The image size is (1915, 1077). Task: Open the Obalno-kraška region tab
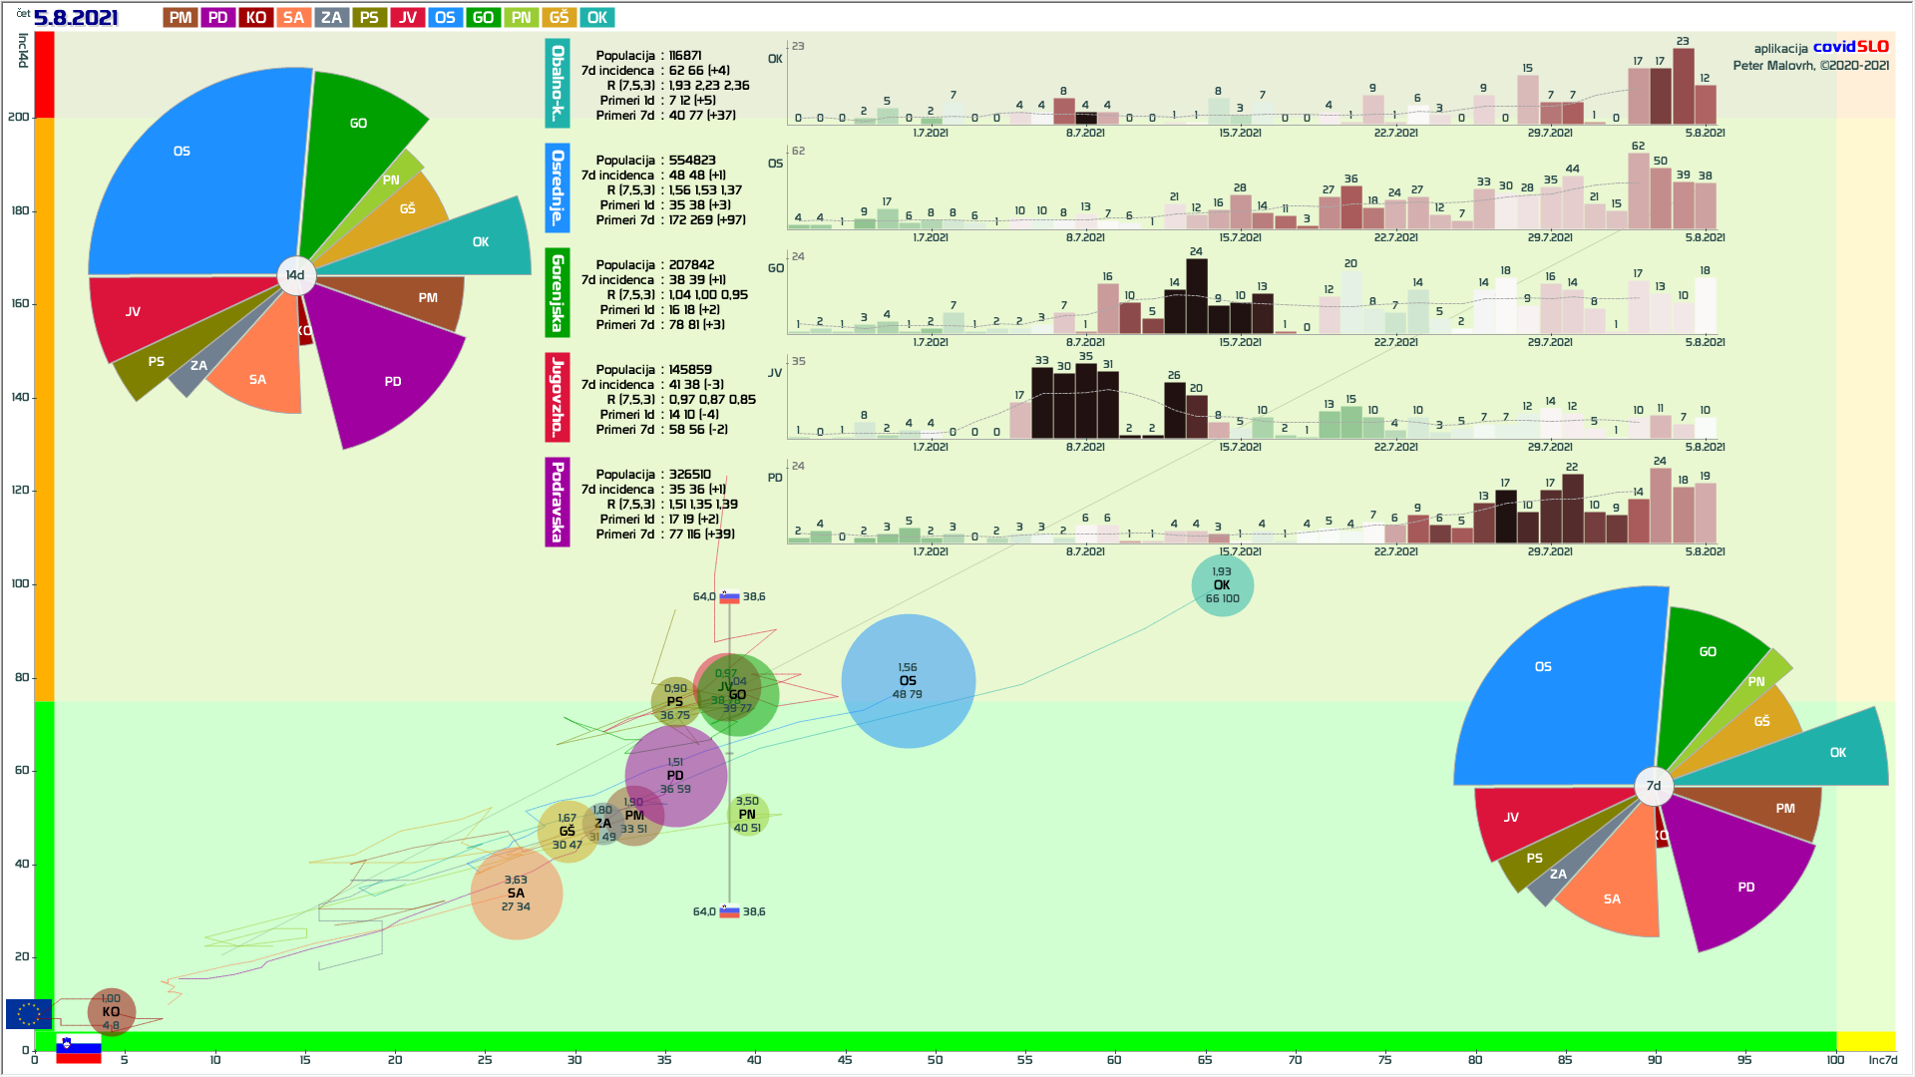(558, 84)
